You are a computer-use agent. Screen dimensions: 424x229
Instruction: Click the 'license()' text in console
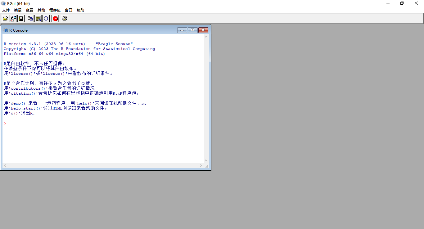pos(22,74)
